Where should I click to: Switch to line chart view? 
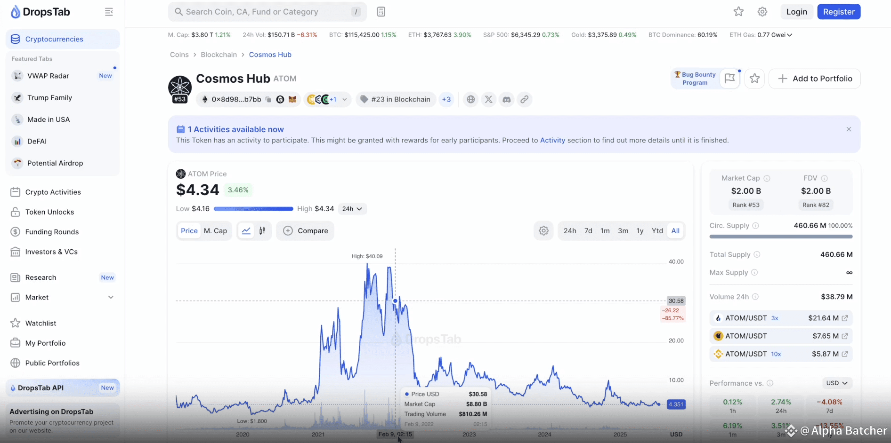pyautogui.click(x=246, y=231)
